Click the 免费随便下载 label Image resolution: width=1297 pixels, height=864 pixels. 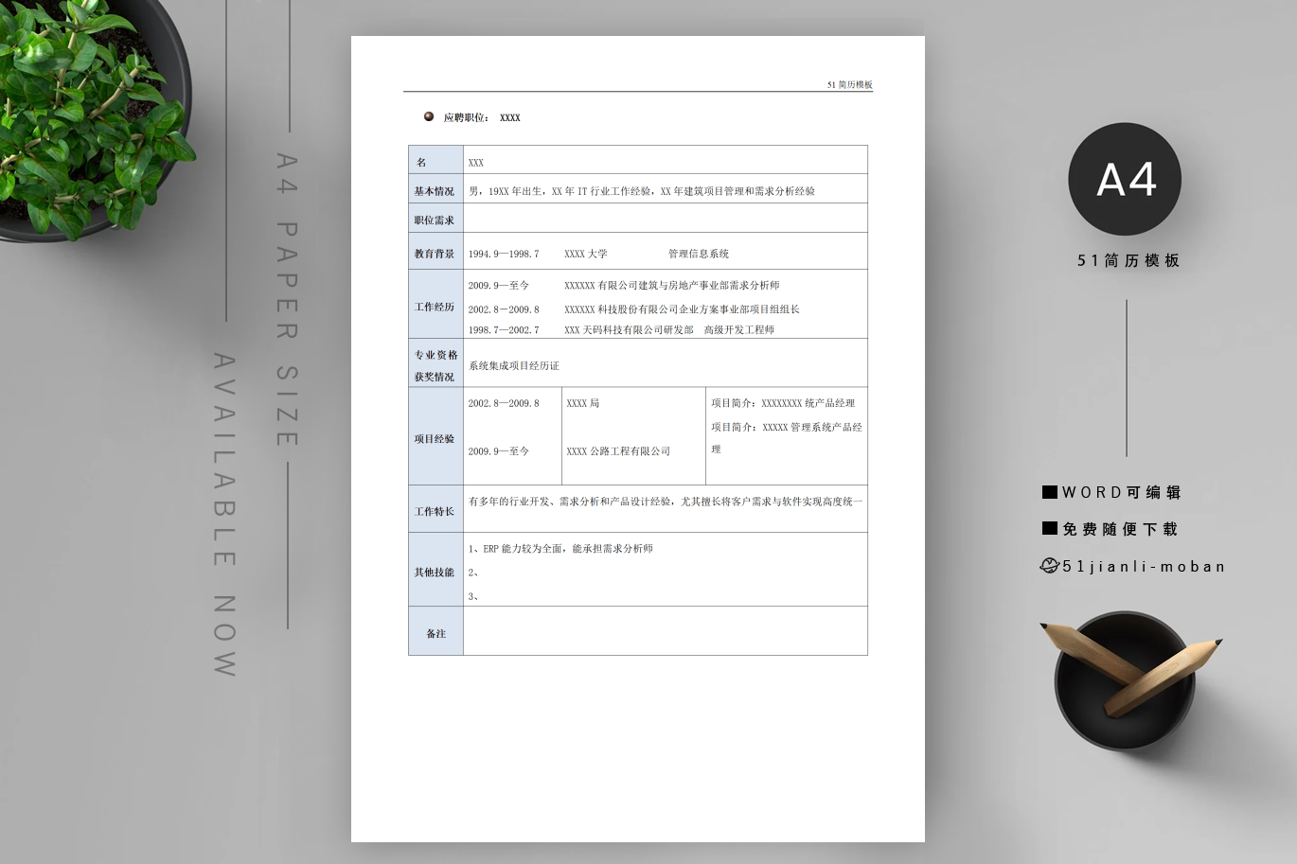click(x=1120, y=529)
